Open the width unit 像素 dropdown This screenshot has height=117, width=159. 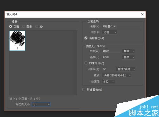click(x=128, y=51)
